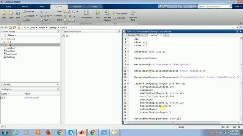The height and width of the screenshot is (136, 243).
Task: Open the Save dropdown arrow
Action: coord(18,20)
